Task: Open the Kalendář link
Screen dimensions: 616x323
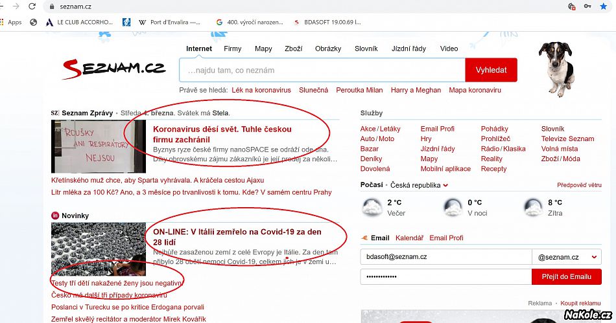Action: click(x=409, y=238)
